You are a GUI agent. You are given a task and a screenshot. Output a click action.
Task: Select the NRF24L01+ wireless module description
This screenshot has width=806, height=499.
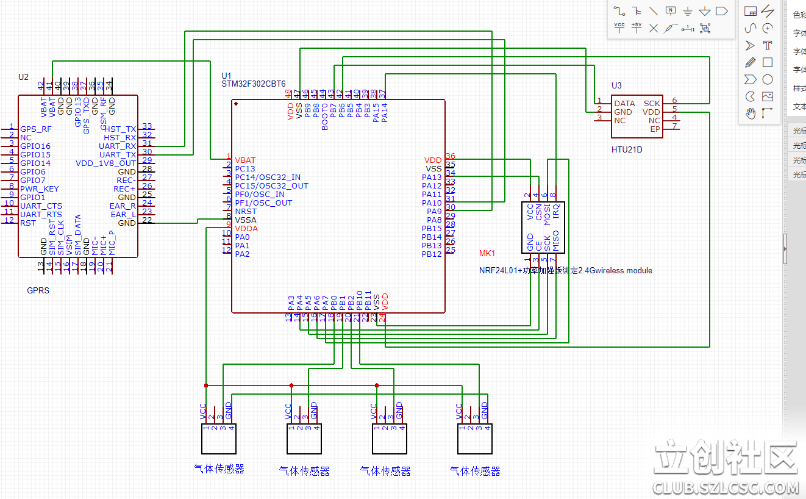click(x=566, y=270)
